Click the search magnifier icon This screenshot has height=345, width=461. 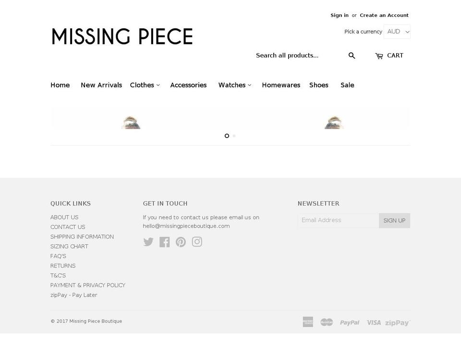point(352,55)
